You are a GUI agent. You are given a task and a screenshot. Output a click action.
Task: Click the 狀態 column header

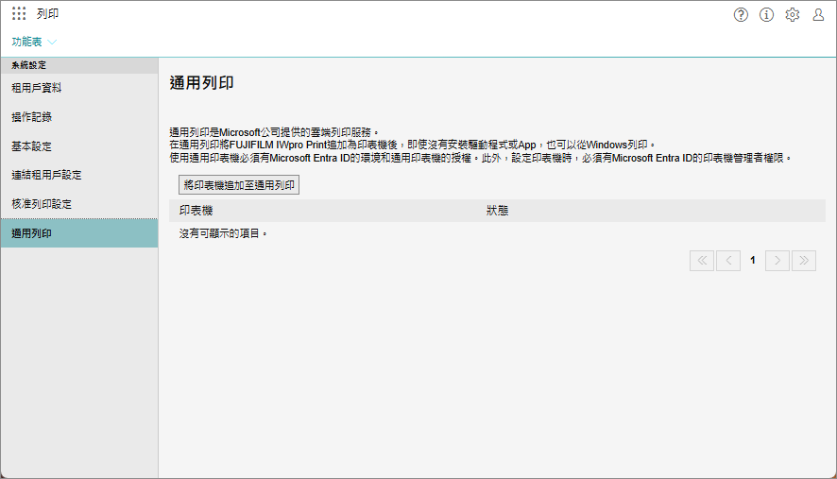497,211
